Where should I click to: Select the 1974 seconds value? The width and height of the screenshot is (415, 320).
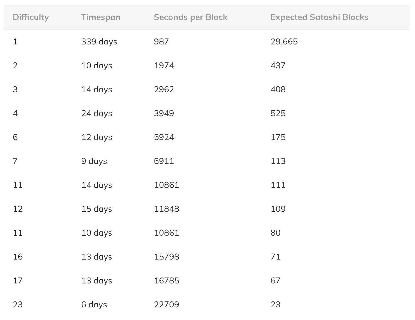164,66
